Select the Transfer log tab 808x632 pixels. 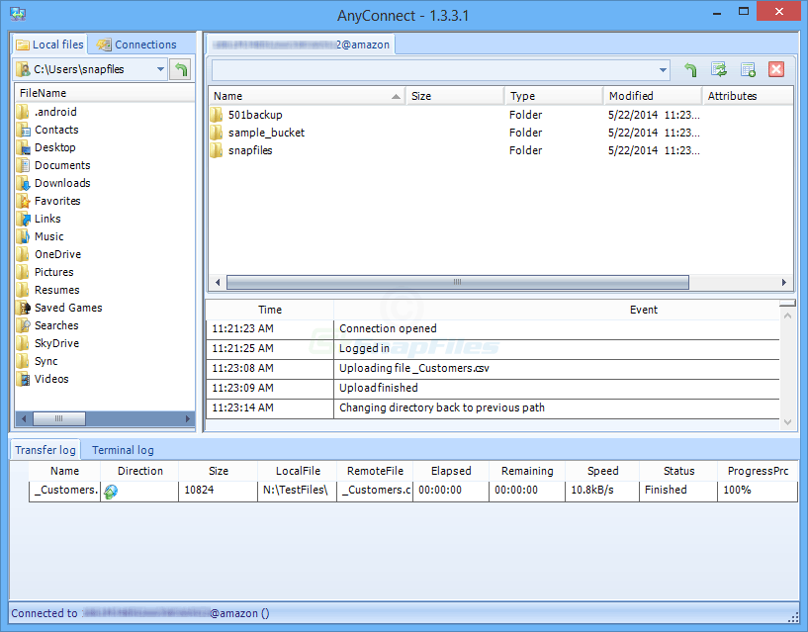[45, 449]
